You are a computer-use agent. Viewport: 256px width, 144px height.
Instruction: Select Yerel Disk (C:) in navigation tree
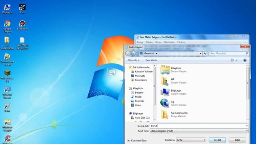pyautogui.click(x=140, y=118)
